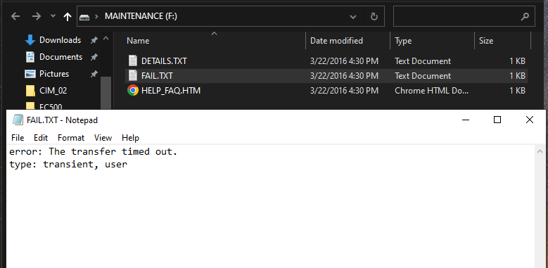The width and height of the screenshot is (548, 268).
Task: Click the CIM_02 folder icon
Action: point(30,91)
